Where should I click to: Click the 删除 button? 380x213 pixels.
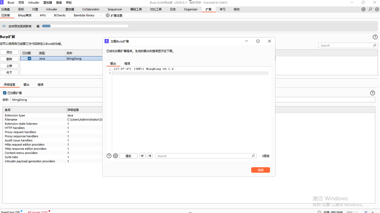(9, 59)
